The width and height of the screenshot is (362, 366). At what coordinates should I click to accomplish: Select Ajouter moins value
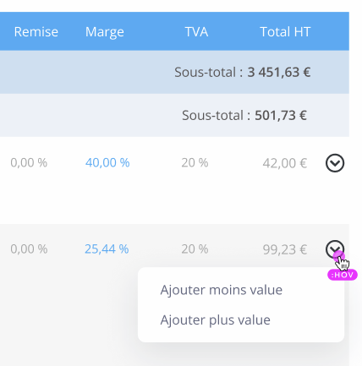[222, 290]
